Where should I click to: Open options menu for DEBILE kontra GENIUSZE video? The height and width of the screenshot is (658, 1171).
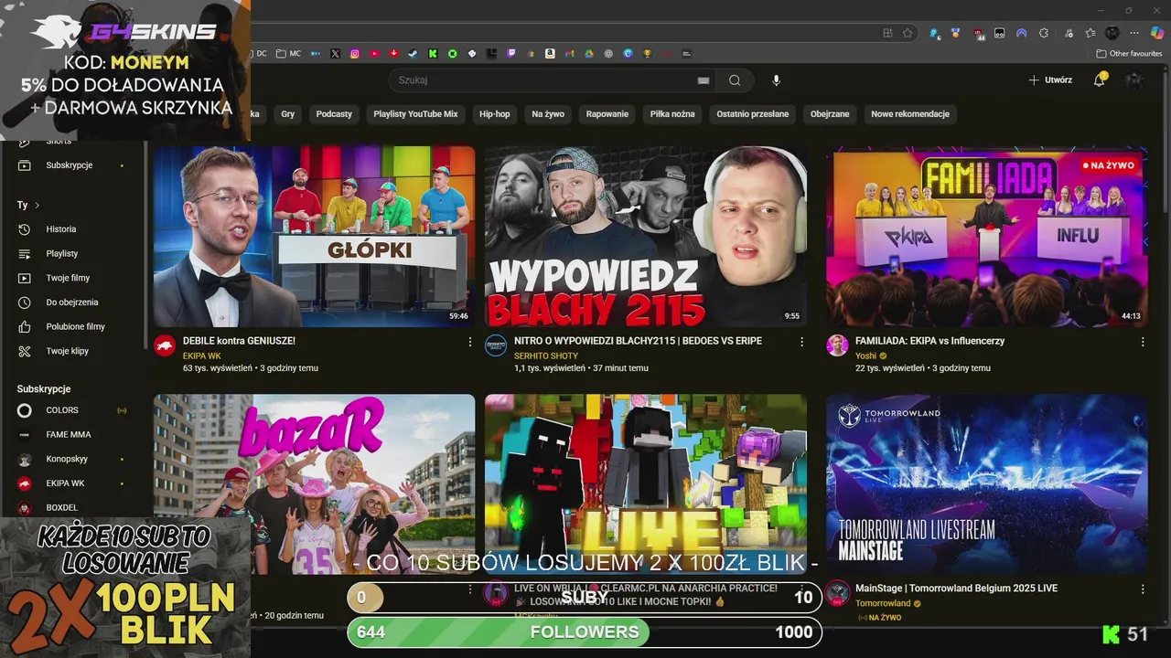coord(470,342)
